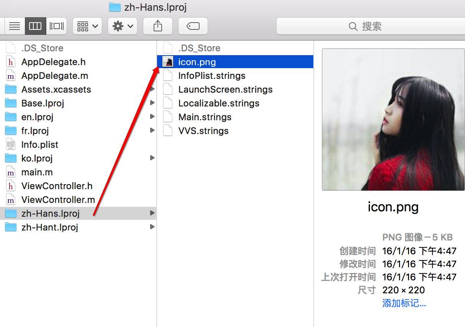This screenshot has height=327, width=465.
Task: Click the icon.png preview image
Action: pyautogui.click(x=393, y=119)
